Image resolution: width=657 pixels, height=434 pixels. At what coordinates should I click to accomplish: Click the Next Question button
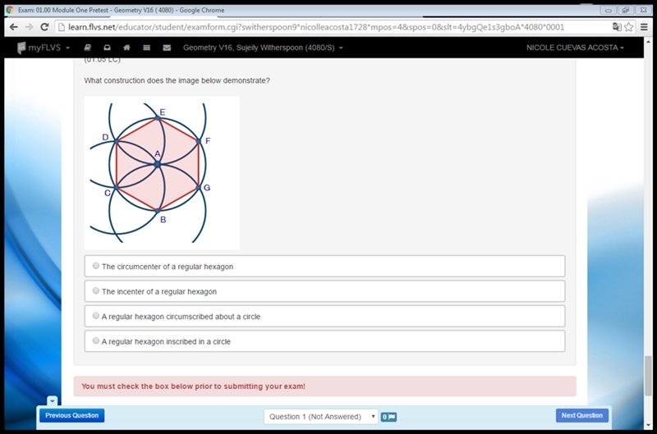(582, 416)
